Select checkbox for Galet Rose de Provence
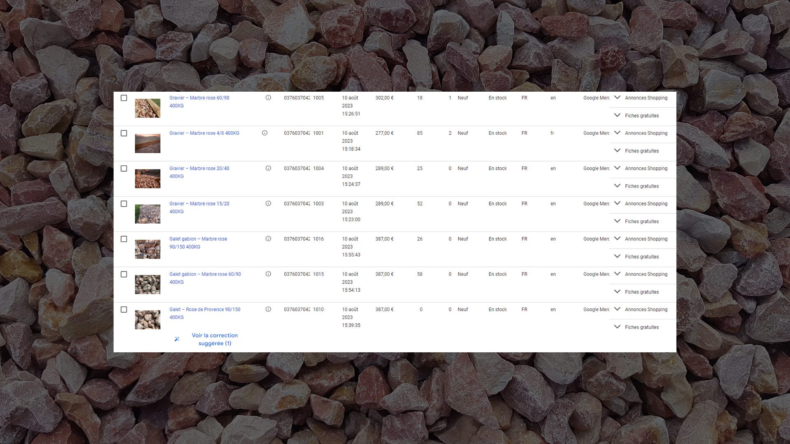Screen dimensions: 790x444 tap(124, 310)
